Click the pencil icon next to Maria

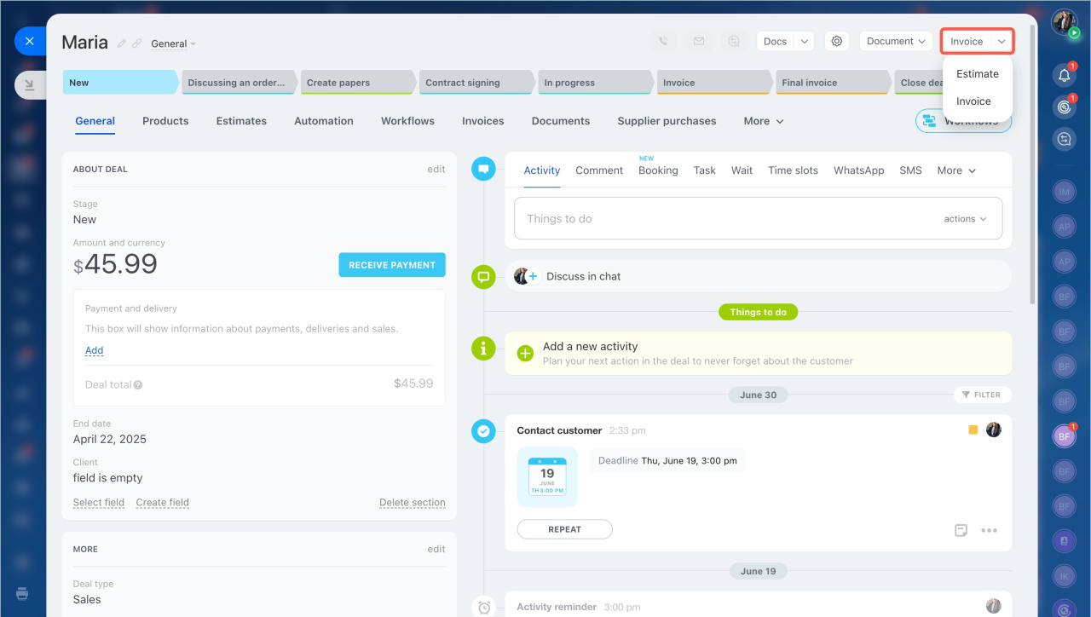tap(122, 43)
